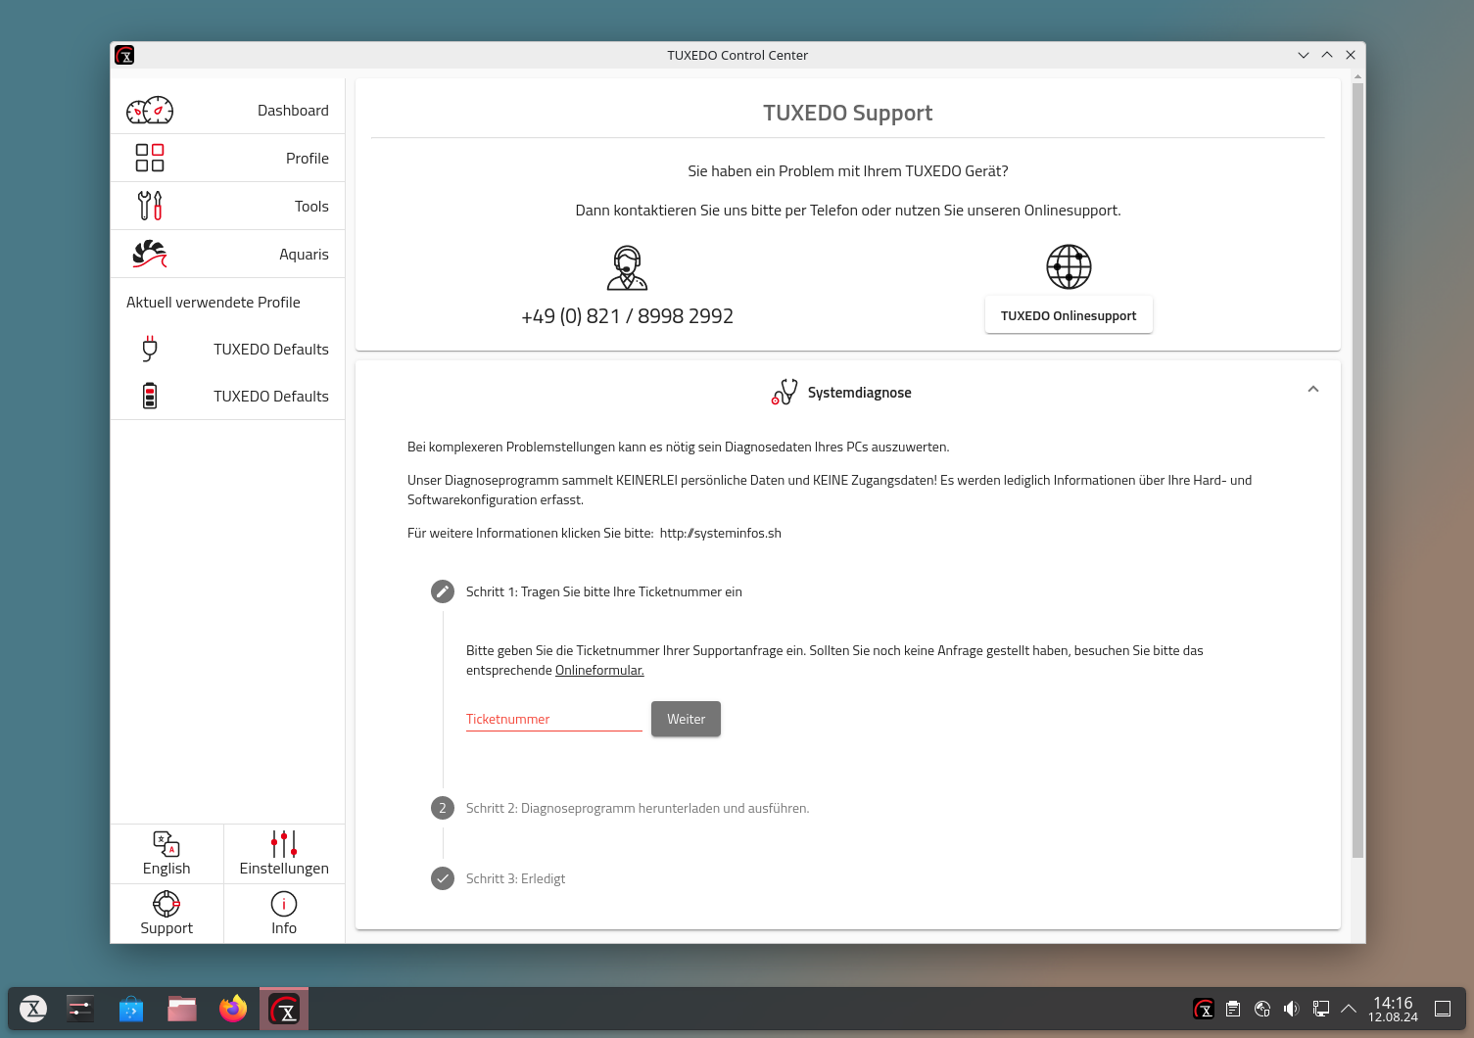Click the AC plug profile icon
Viewport: 1474px width, 1038px height.
(150, 349)
